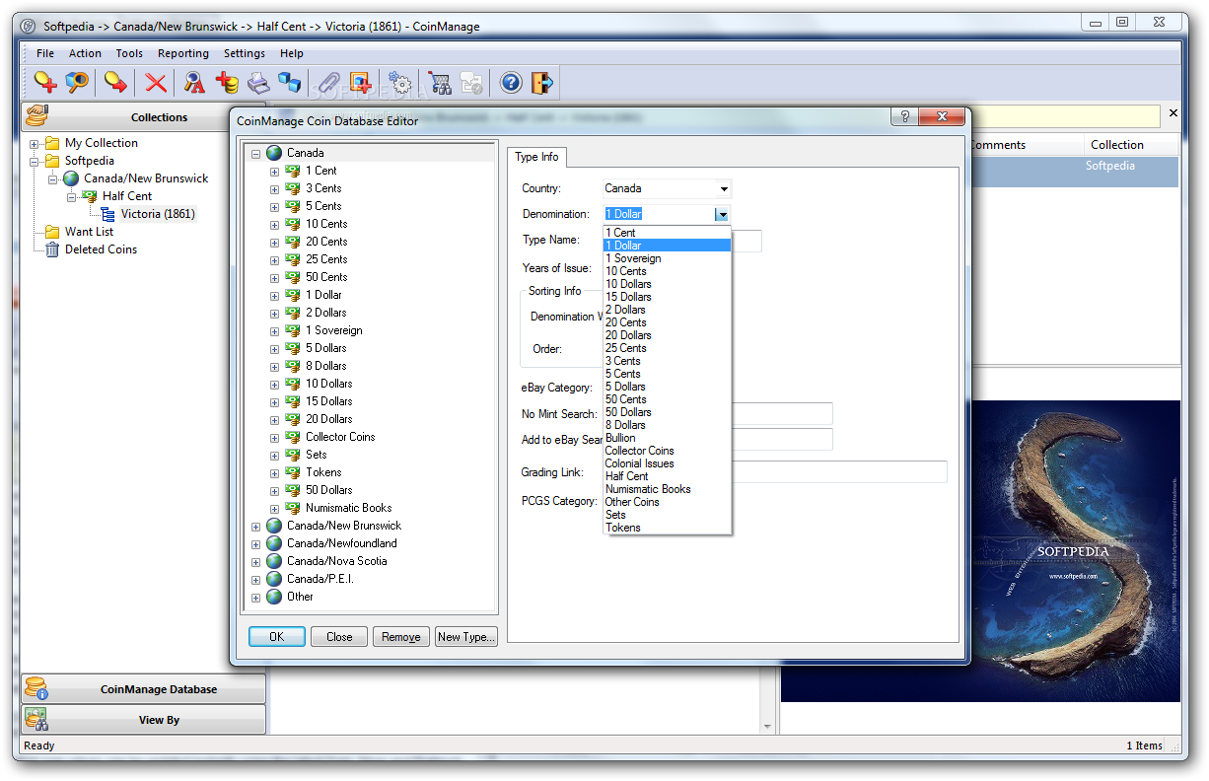Open the Collections panel header

point(144,117)
